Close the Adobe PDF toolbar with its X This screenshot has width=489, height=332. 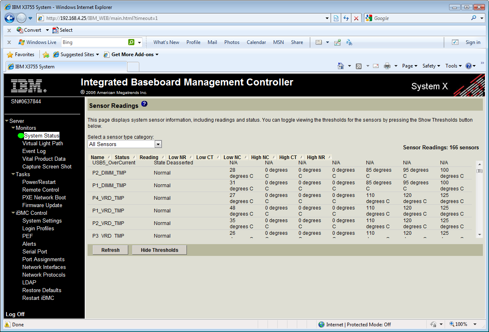[x=9, y=30]
